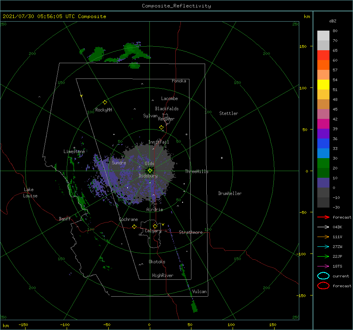Click the radar site diamond below Olds
The height and width of the screenshot is (330, 353).
point(150,171)
